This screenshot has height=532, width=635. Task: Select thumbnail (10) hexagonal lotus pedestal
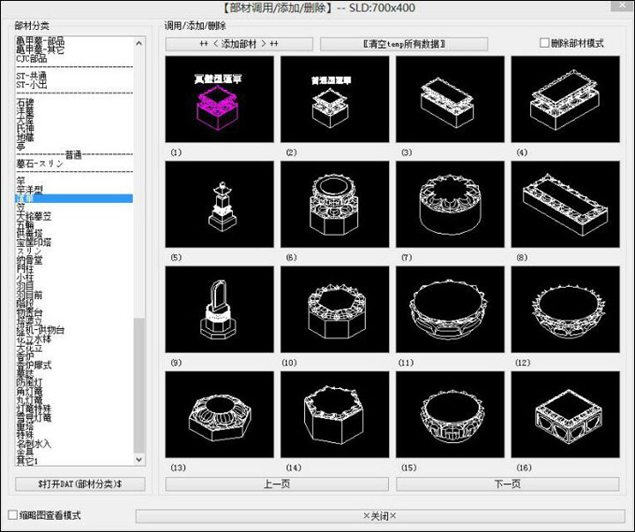pos(334,309)
